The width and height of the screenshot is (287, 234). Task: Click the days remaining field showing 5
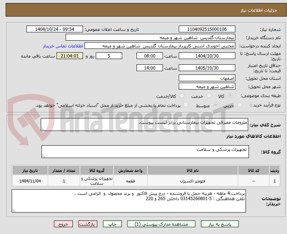109,56
